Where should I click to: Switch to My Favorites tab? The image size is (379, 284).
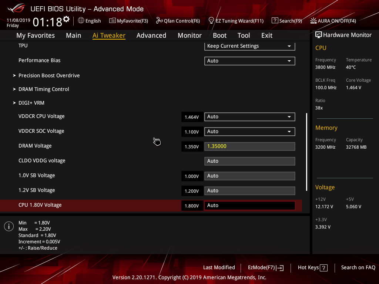(x=36, y=35)
